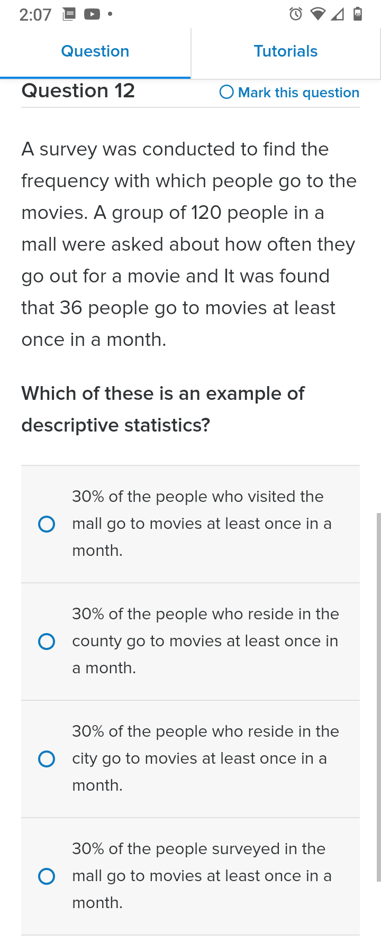This screenshot has height=952, width=381.
Task: Choose answer text '30% of the people who visited the mall'
Action: [202, 524]
